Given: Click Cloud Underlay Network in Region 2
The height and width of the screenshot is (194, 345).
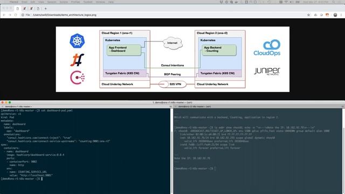Looking at the screenshot, I should [212, 84].
